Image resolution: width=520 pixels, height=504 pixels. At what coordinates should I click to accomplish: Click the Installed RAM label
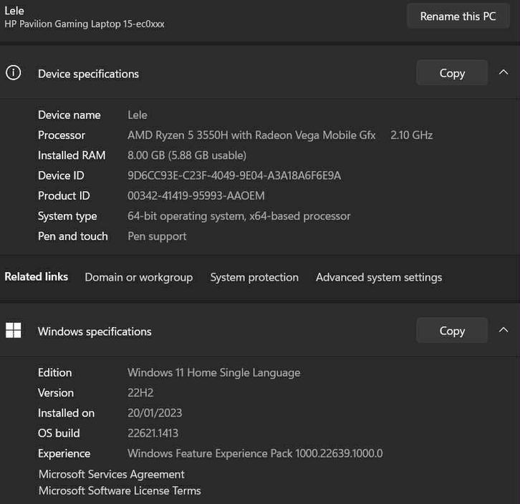point(72,155)
